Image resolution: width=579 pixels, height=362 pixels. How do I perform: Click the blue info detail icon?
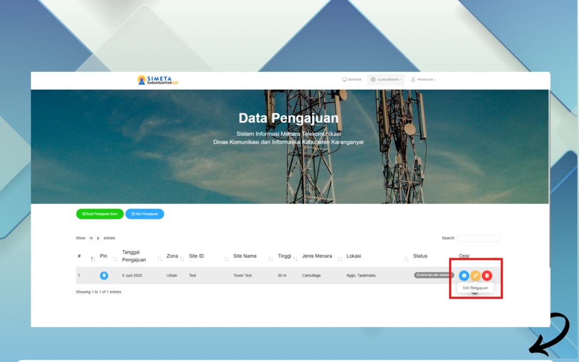click(464, 276)
